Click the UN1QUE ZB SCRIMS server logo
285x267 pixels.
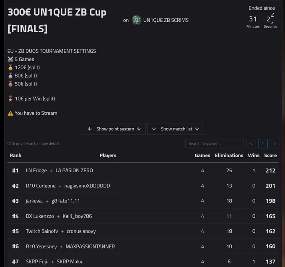tap(137, 20)
